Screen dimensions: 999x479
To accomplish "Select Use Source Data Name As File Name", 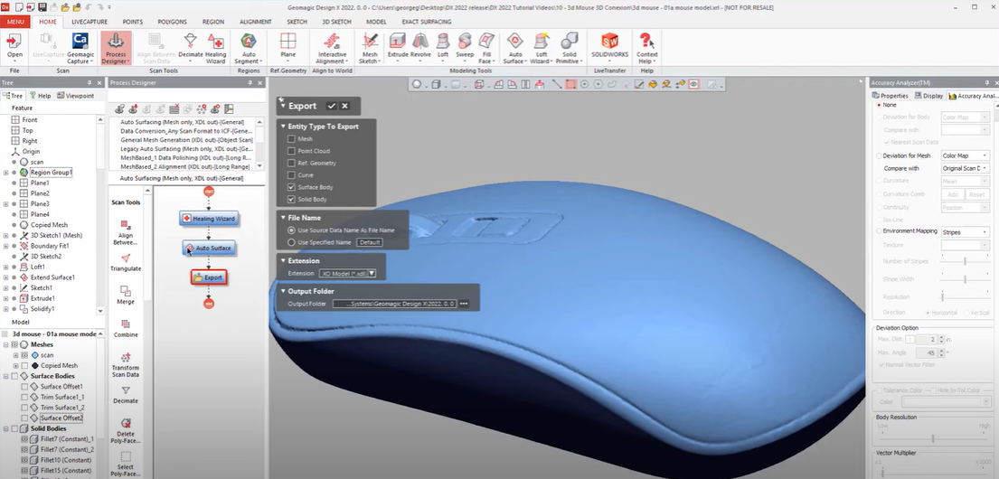I will (x=292, y=230).
